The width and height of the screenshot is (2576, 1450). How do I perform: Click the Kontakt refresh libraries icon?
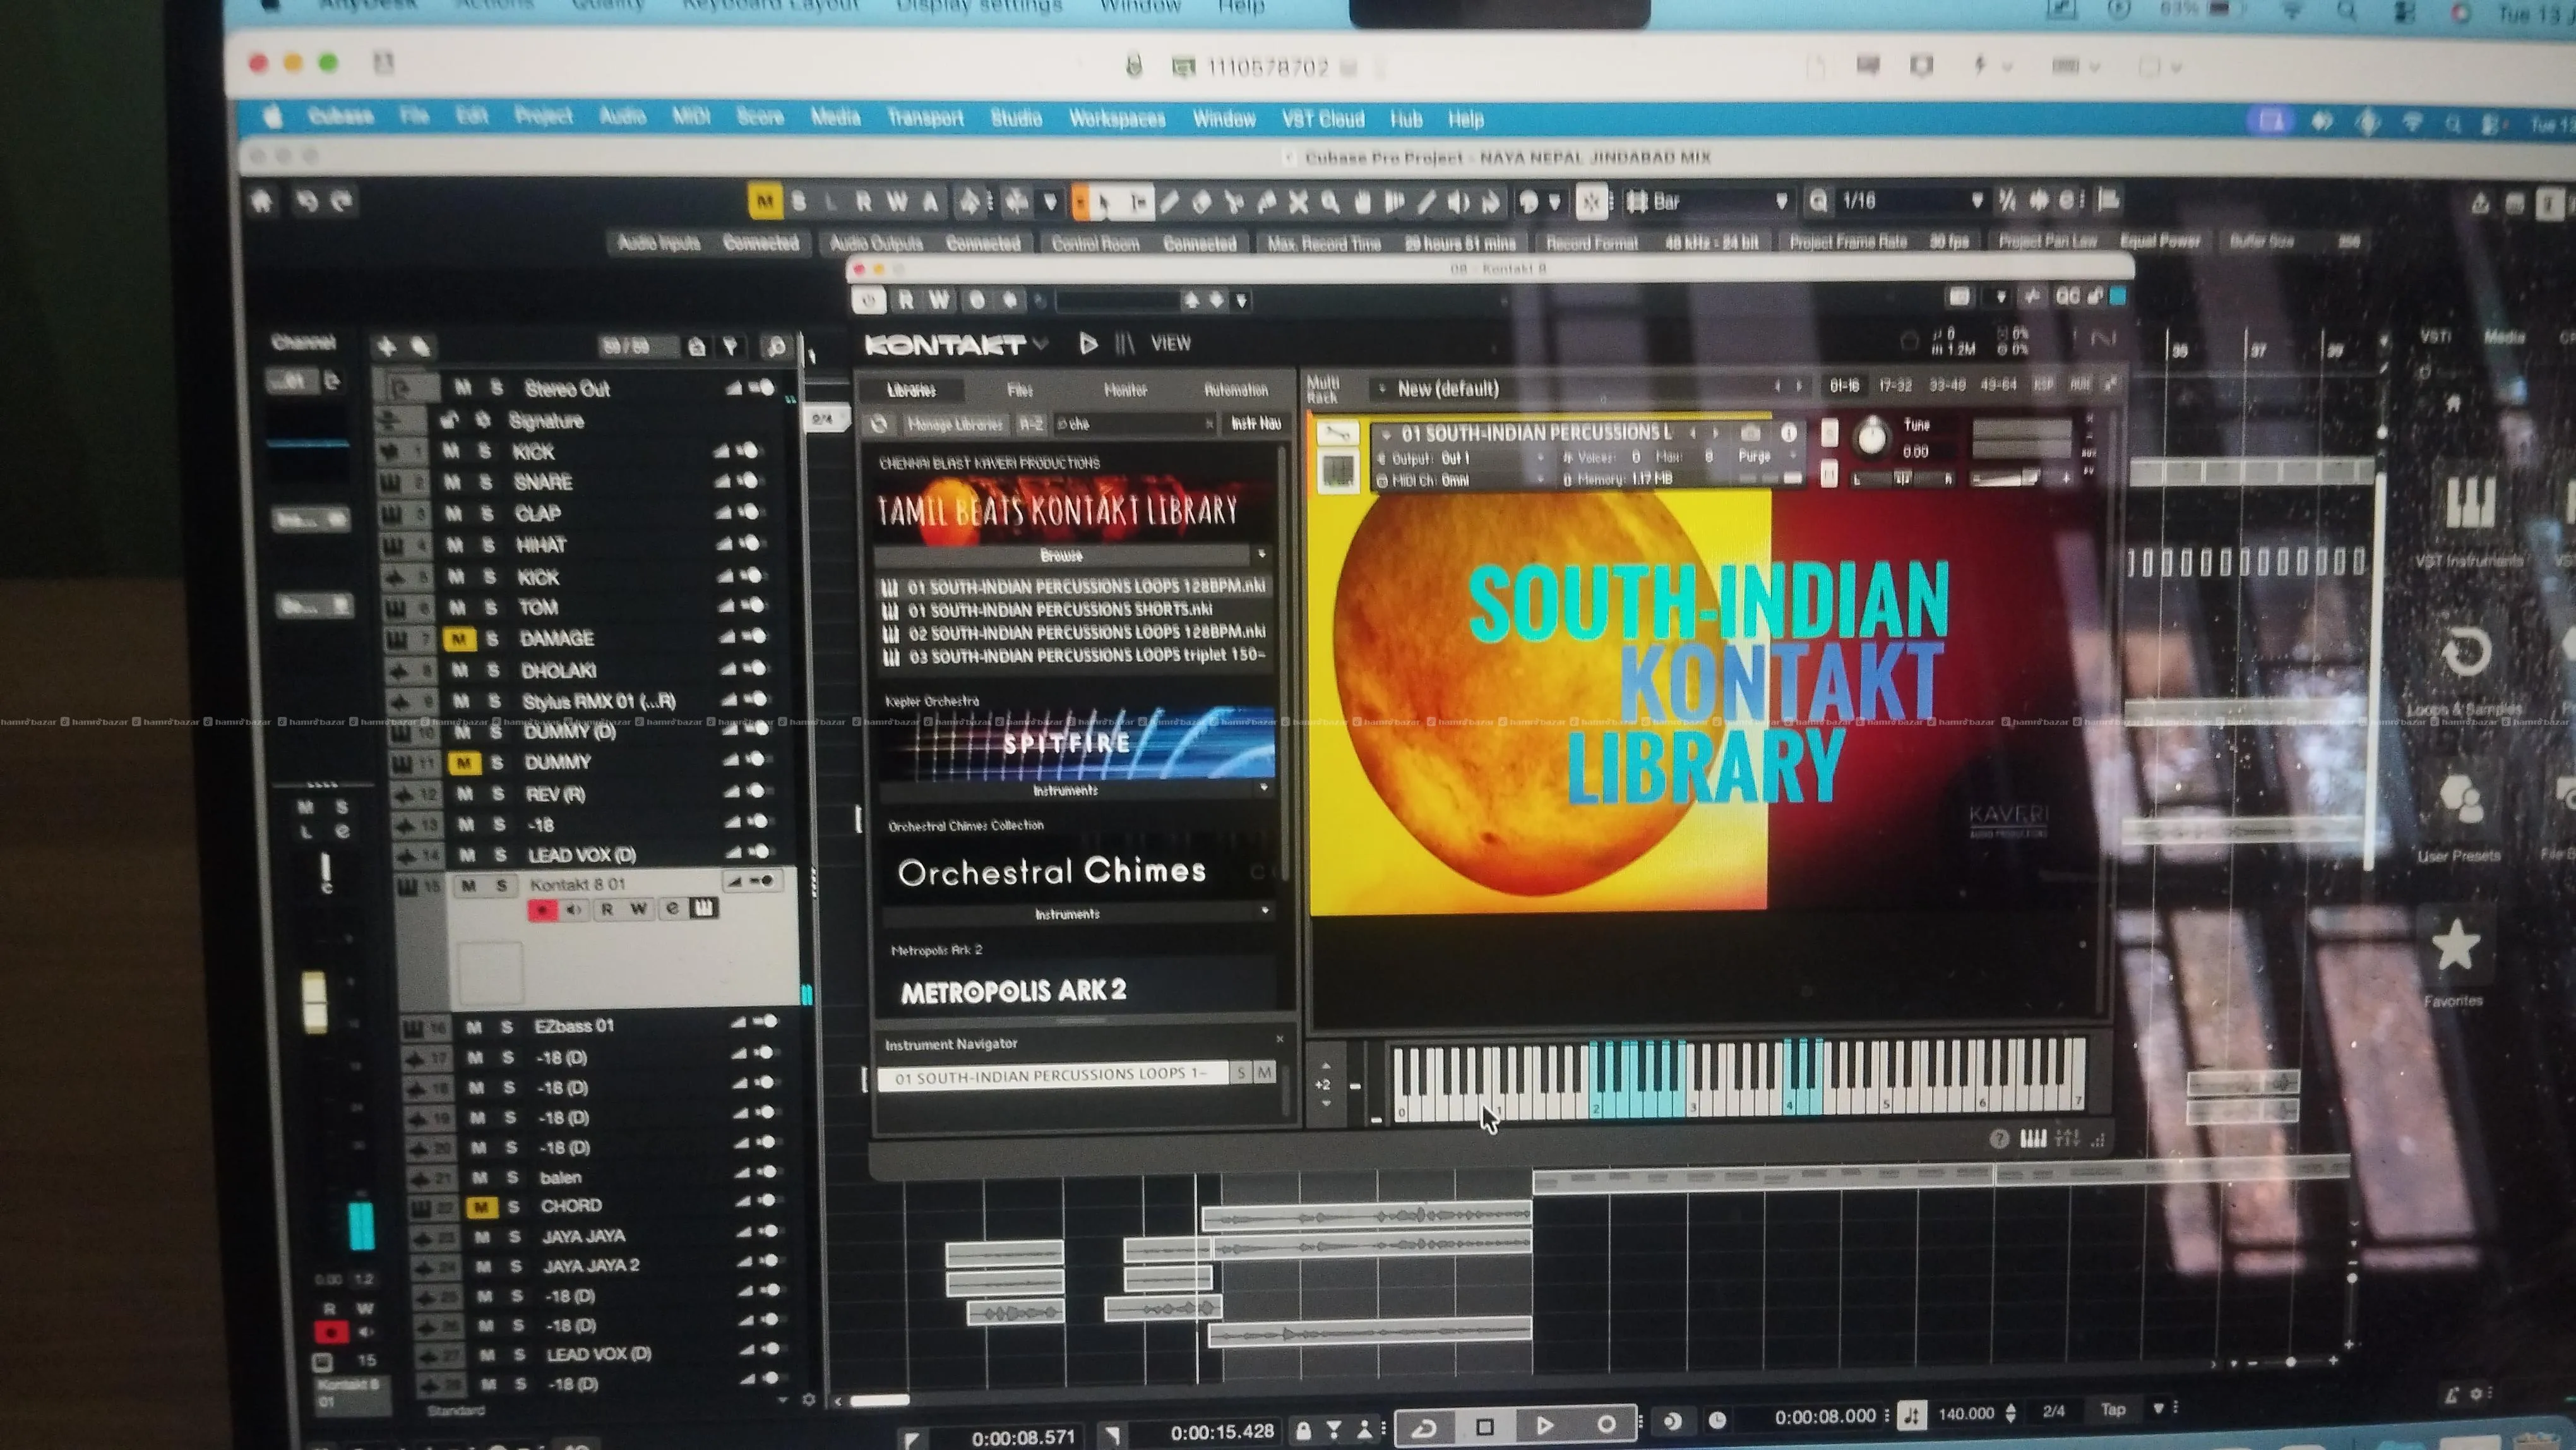pos(879,424)
